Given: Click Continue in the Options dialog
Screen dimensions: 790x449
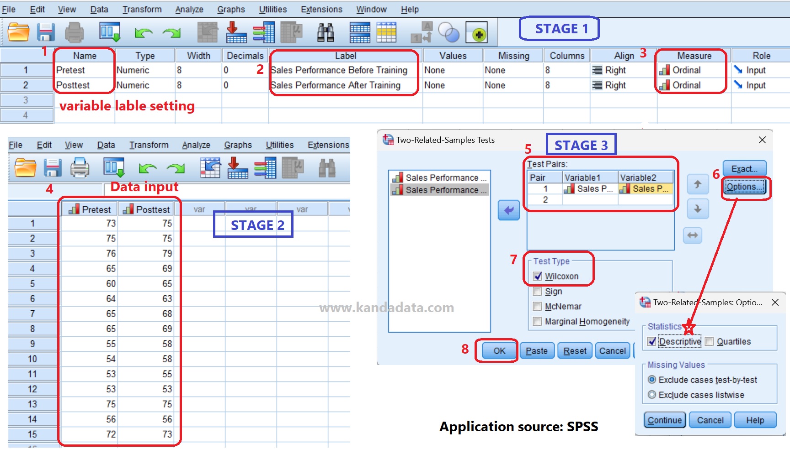Looking at the screenshot, I should pyautogui.click(x=664, y=420).
